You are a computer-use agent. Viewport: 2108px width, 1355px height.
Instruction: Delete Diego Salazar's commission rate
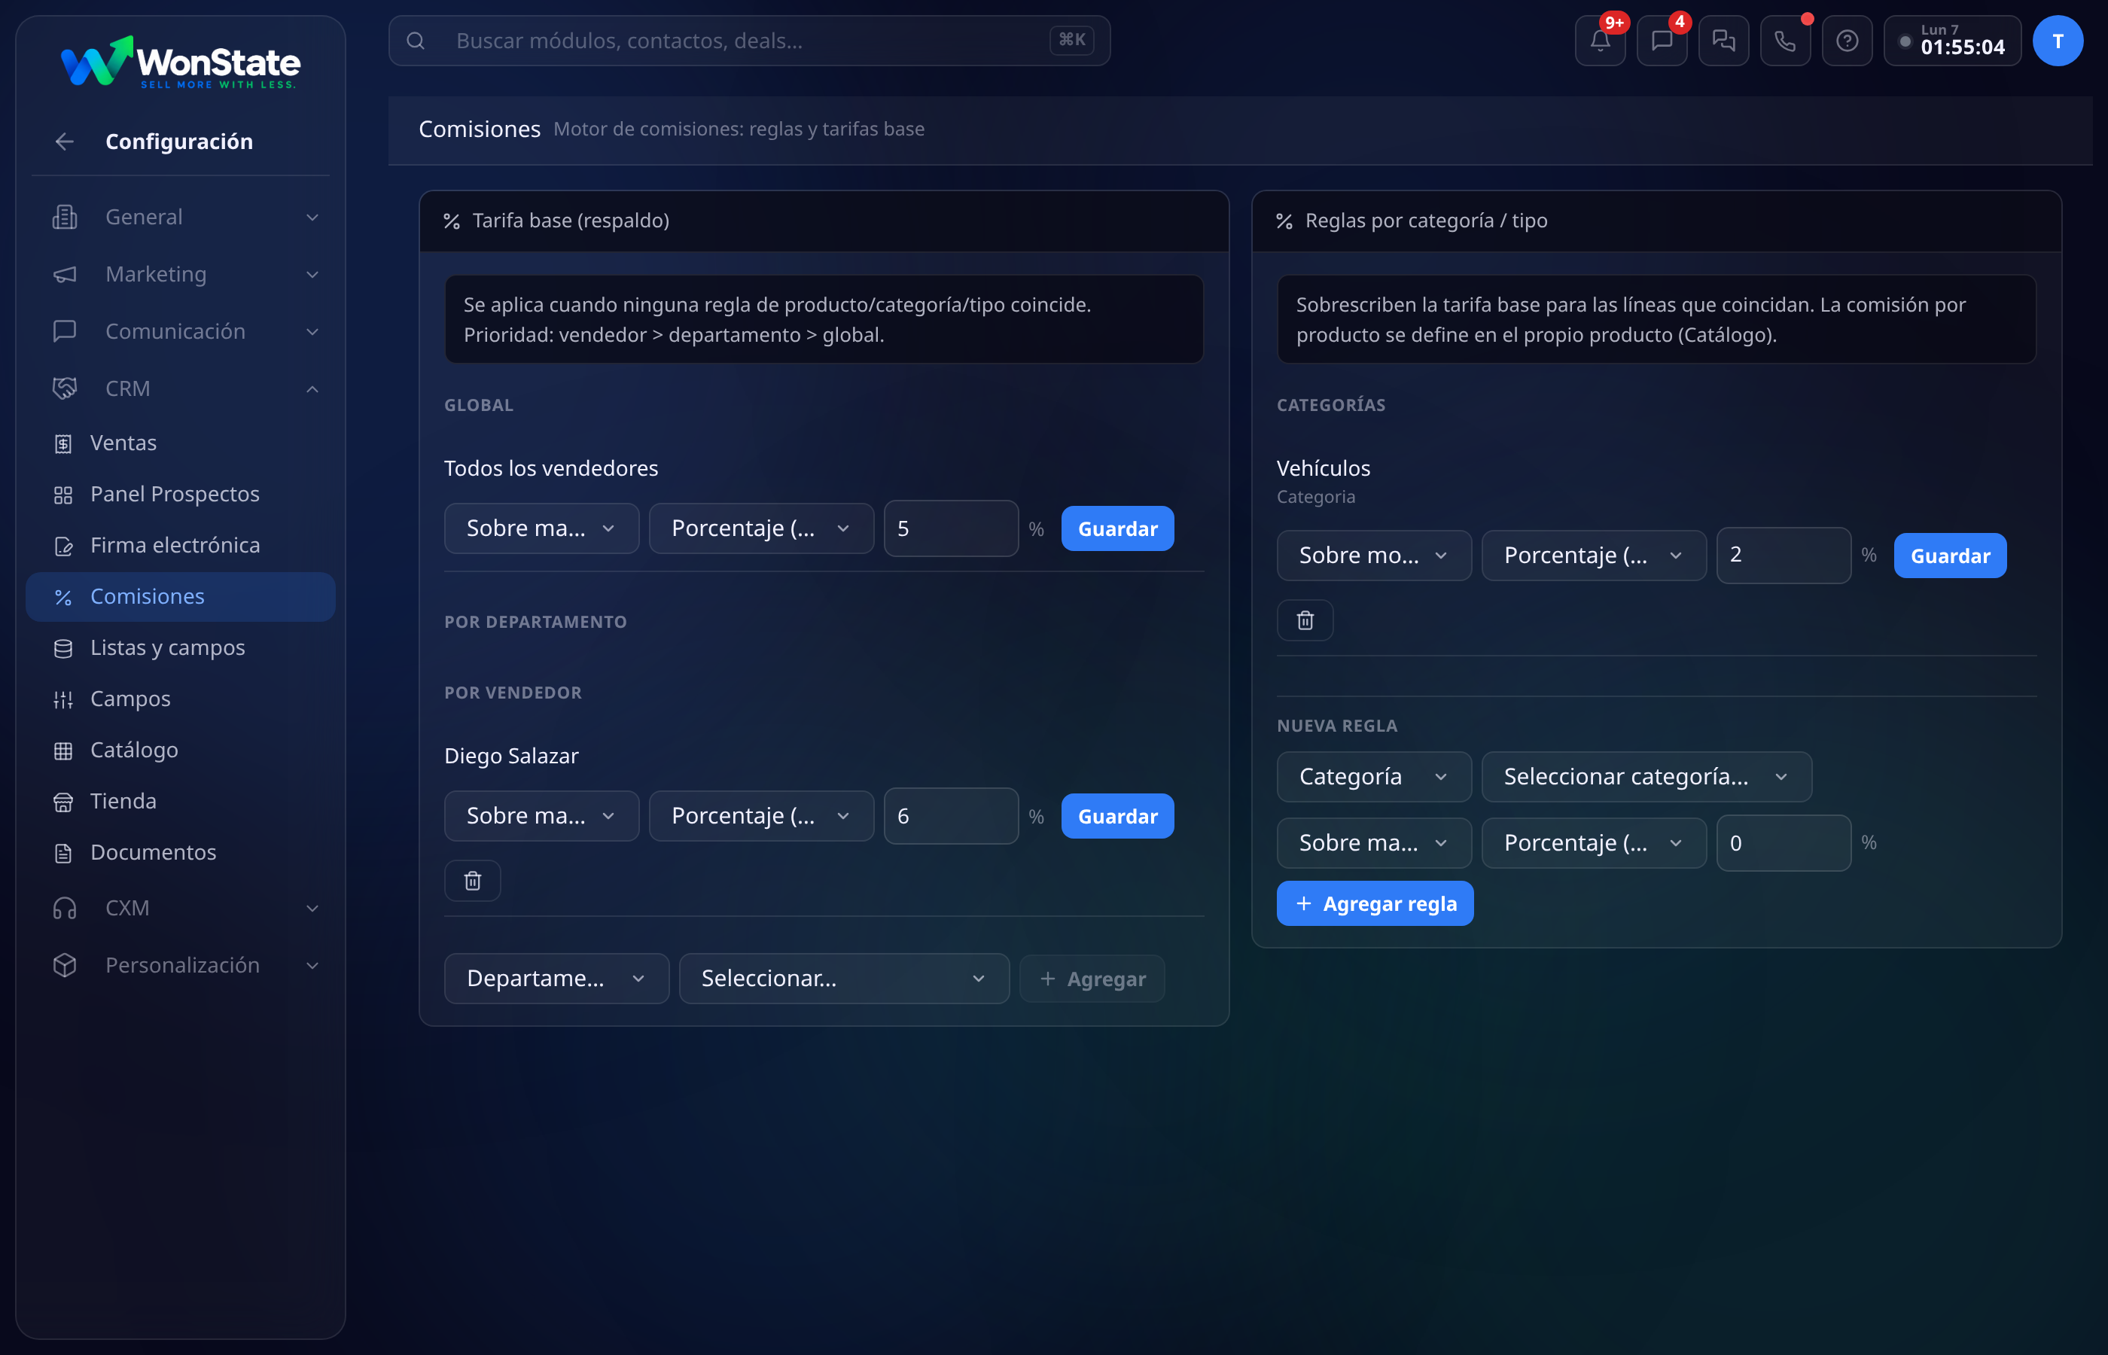click(473, 881)
